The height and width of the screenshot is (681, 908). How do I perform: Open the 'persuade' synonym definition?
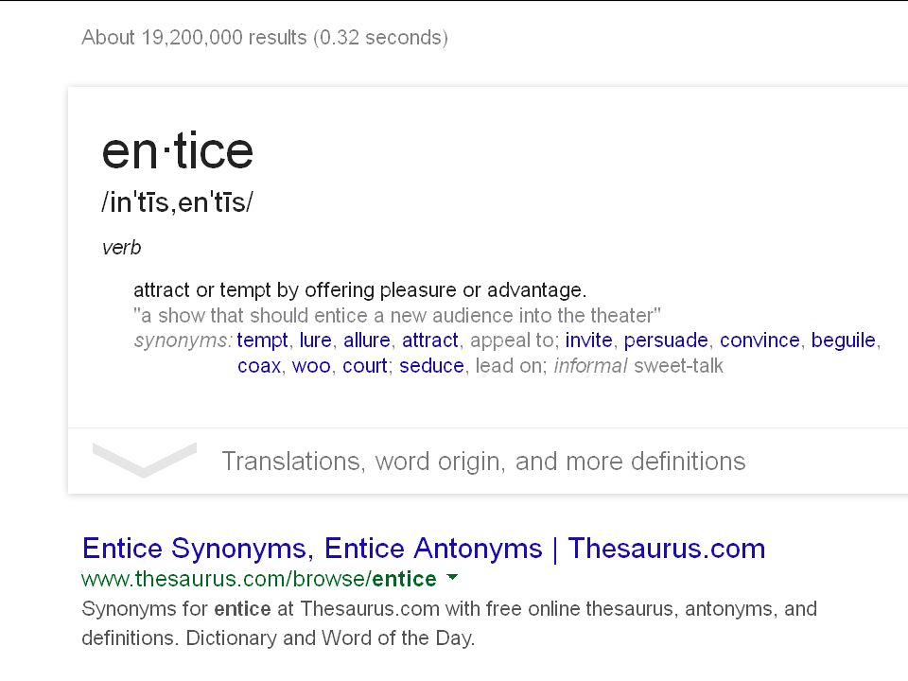666,340
